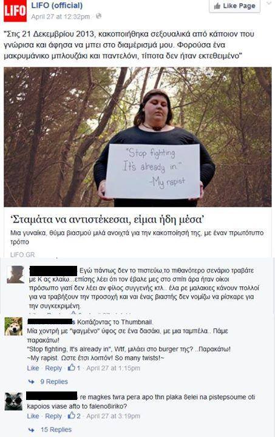Screen dimensions: 275x437
Task: Click the cat with sunglasses avatar
Action: tap(13, 401)
